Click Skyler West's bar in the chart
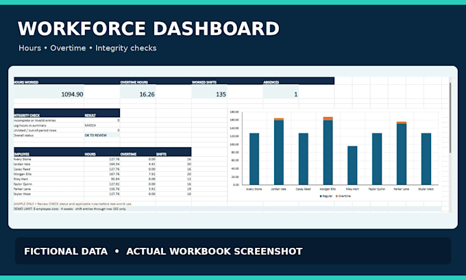 tap(426, 159)
